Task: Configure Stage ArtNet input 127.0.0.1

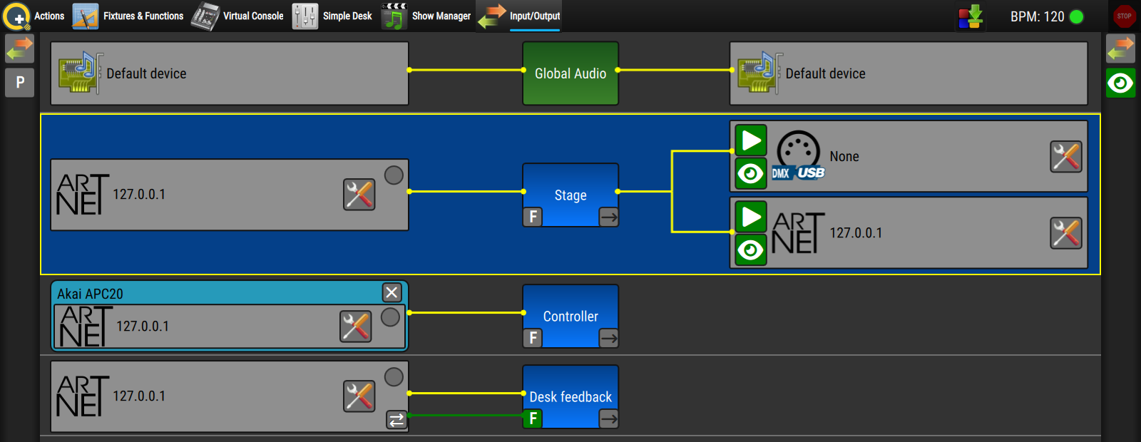Action: point(359,194)
